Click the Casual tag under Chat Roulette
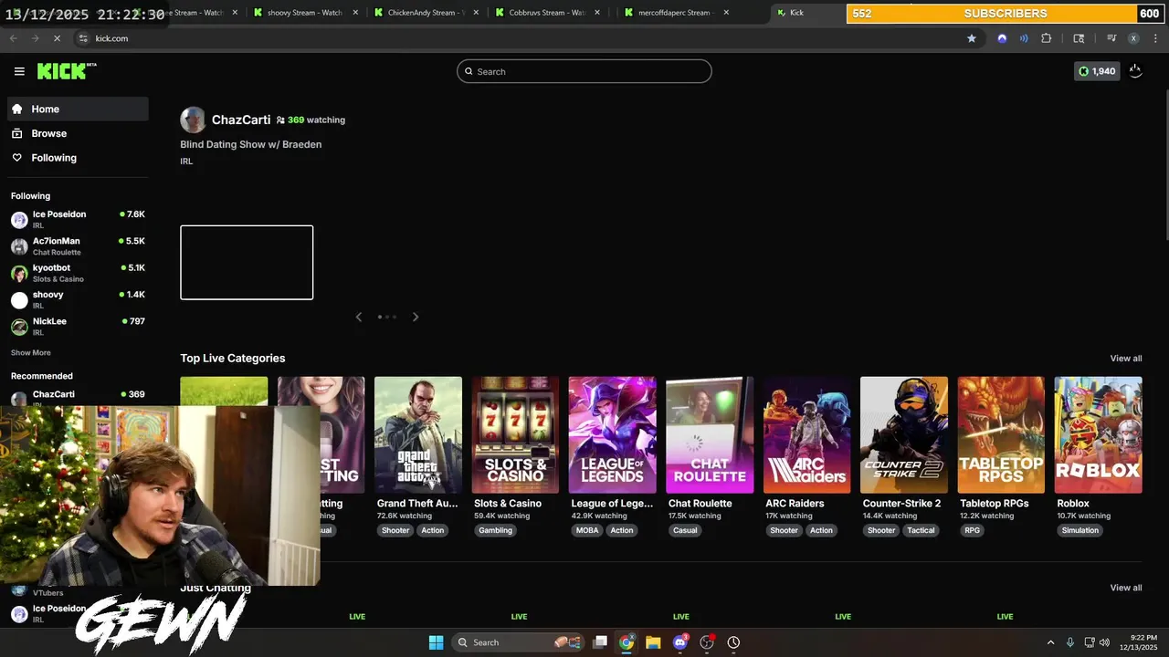This screenshot has height=657, width=1169. (685, 530)
